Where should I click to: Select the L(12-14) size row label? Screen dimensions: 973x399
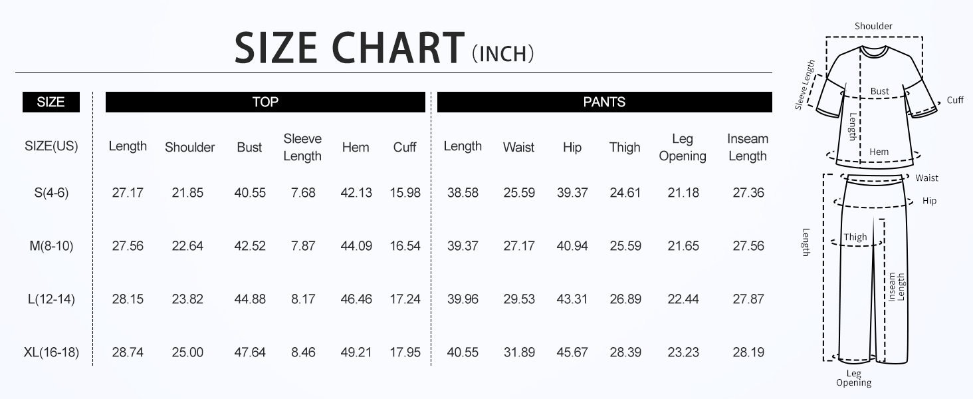coord(51,299)
